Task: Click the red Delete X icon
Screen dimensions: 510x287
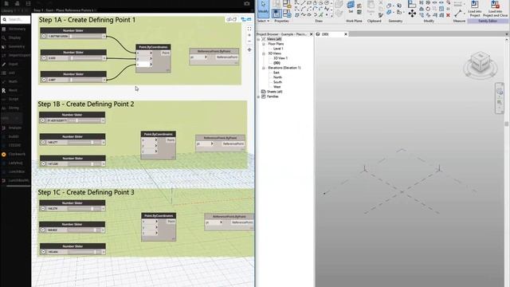Action: coord(448,15)
